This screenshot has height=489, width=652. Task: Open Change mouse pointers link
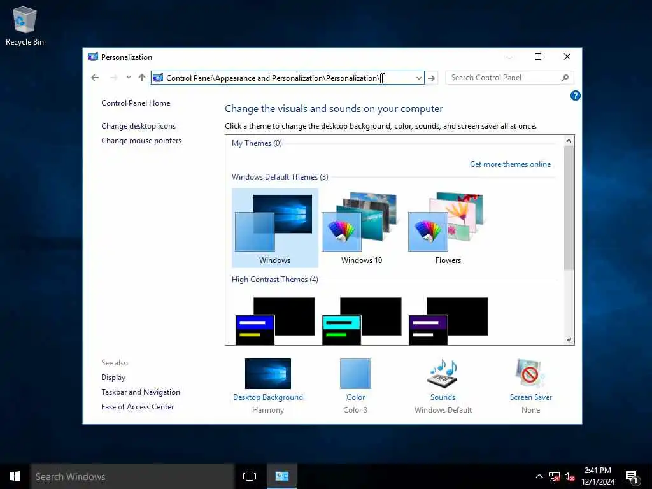(x=141, y=141)
